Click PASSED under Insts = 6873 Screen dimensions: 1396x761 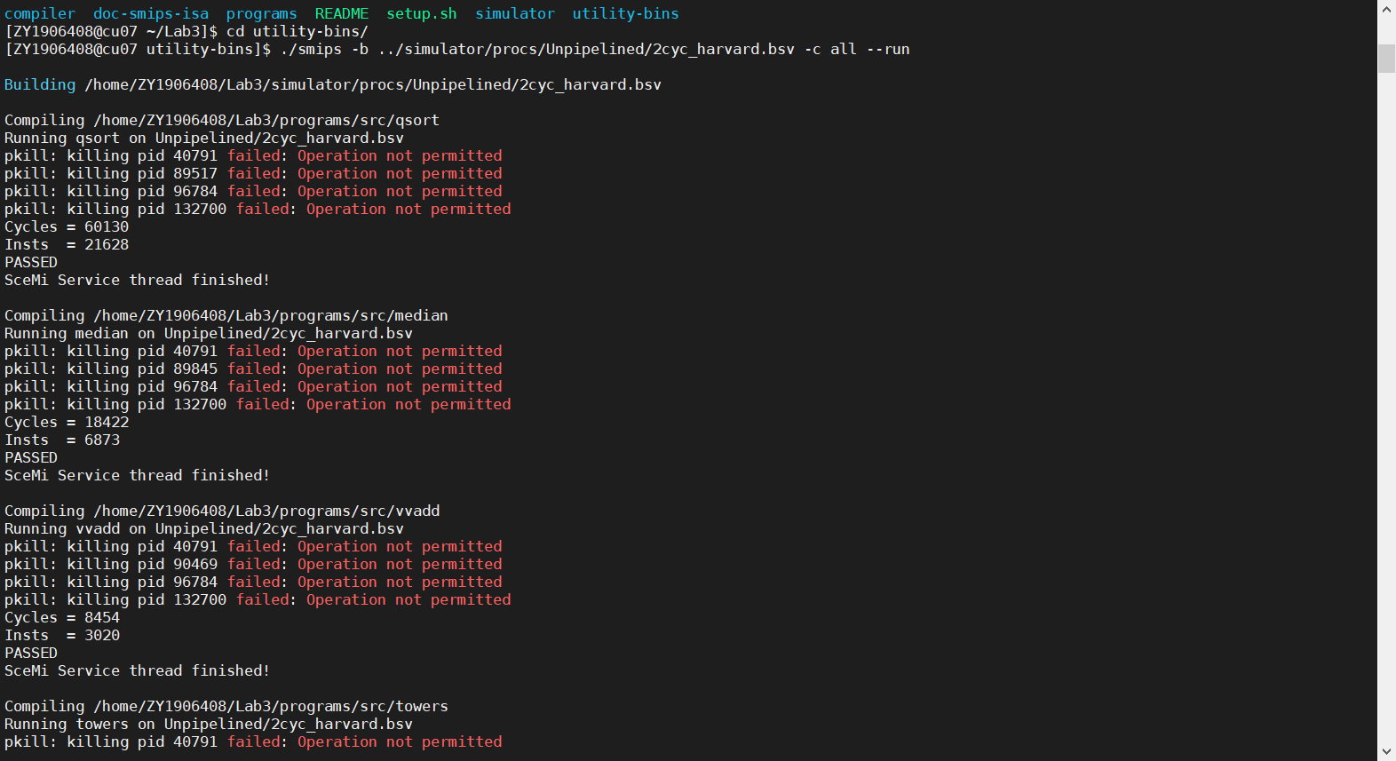(x=31, y=457)
